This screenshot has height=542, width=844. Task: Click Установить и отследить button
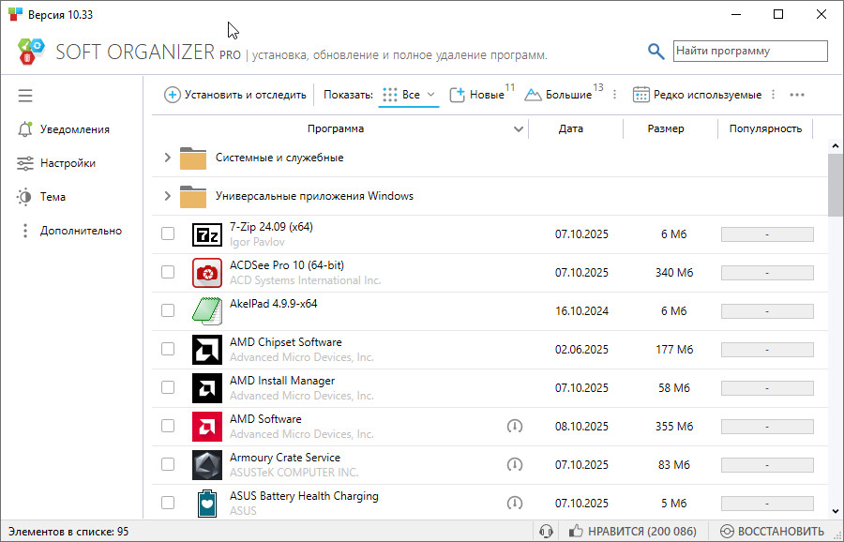(x=235, y=95)
